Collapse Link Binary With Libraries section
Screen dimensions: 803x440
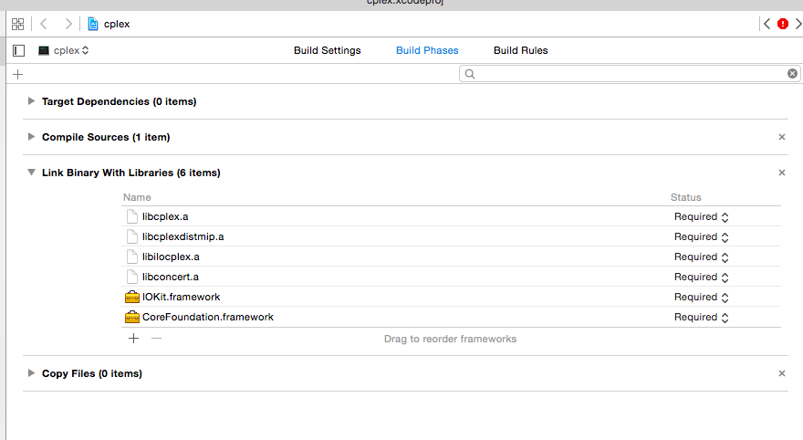coord(31,173)
